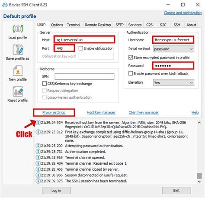Click info icon of 21:39:25.731 log entry
Screen dimensions: 205x198
(38, 152)
